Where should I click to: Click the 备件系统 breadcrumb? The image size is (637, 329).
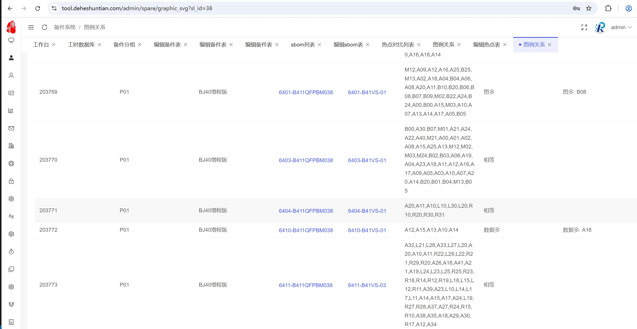tap(65, 27)
